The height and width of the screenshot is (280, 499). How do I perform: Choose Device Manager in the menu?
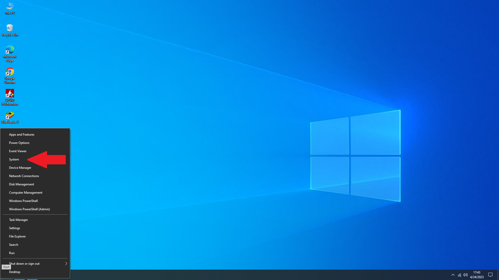tap(20, 168)
